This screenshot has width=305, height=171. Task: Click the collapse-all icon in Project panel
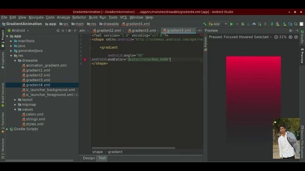(63, 30)
